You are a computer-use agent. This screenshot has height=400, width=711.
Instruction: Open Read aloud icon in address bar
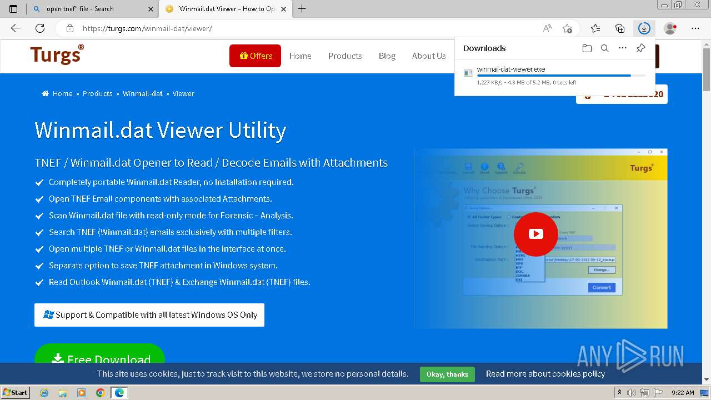(547, 28)
